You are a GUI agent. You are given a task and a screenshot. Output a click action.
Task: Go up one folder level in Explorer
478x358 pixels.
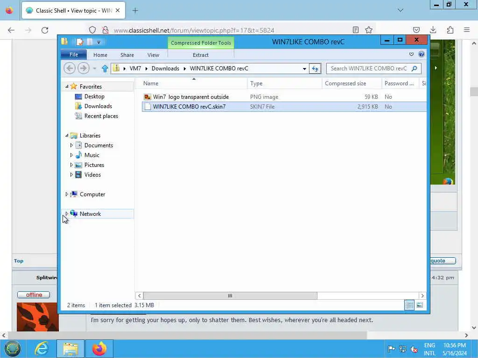[105, 69]
